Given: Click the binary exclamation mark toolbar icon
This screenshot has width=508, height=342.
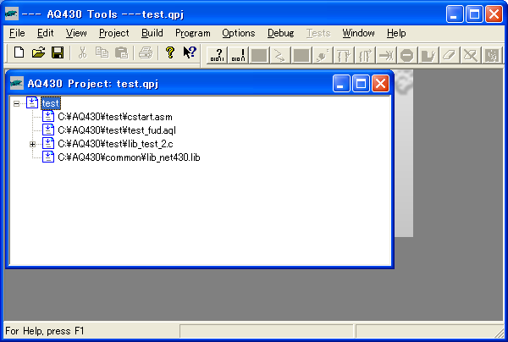Looking at the screenshot, I should pos(238,55).
